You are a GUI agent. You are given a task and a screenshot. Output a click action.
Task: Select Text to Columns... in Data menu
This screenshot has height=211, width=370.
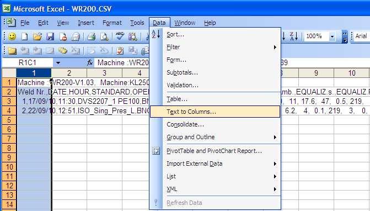(215, 112)
